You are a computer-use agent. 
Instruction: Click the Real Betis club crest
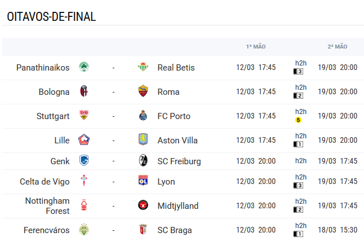[x=143, y=67]
